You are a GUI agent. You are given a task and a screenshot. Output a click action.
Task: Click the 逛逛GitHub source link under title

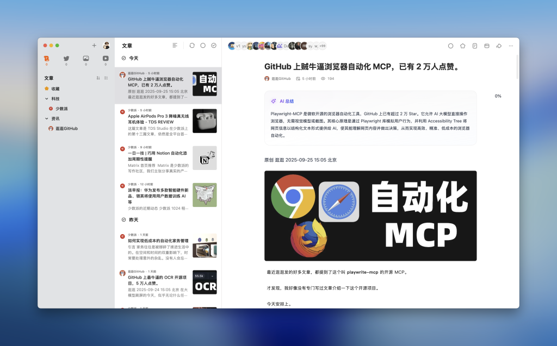tap(281, 79)
